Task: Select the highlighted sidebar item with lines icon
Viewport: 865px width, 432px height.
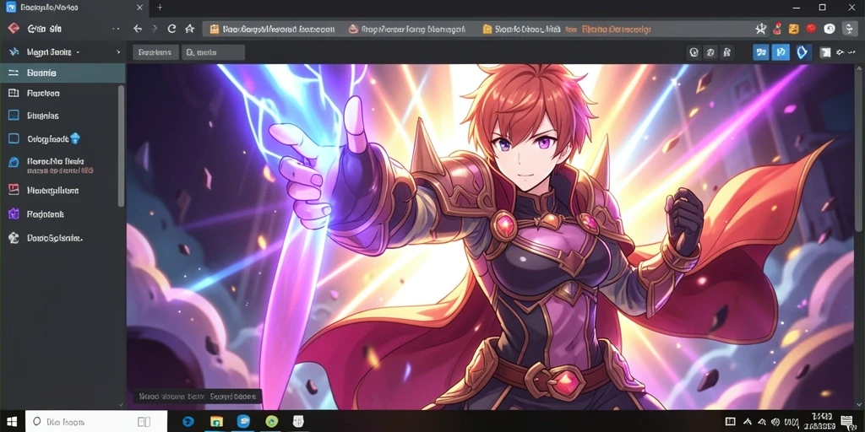Action: click(x=63, y=73)
